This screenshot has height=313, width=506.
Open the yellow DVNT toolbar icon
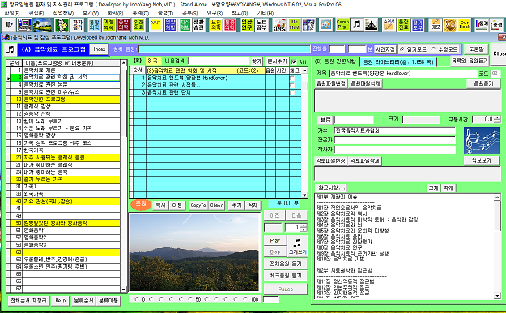(155, 24)
